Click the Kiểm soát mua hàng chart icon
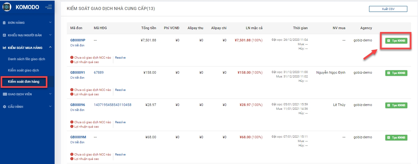The image size is (418, 164). click(x=4, y=48)
